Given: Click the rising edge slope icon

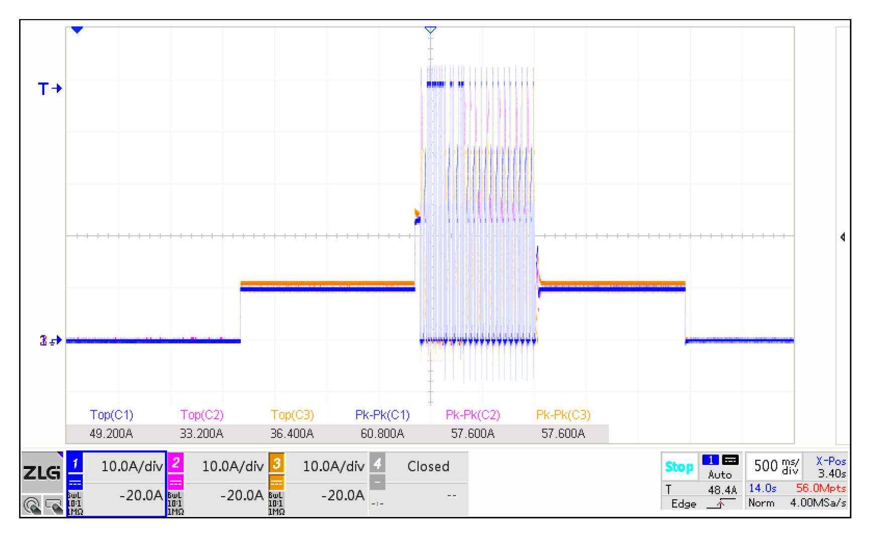Looking at the screenshot, I should point(721,503).
